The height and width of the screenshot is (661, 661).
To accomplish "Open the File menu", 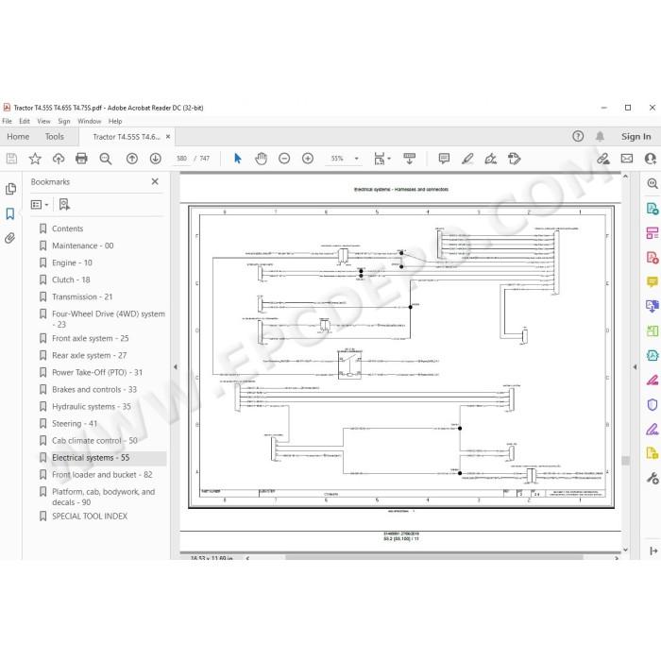I will pos(8,121).
